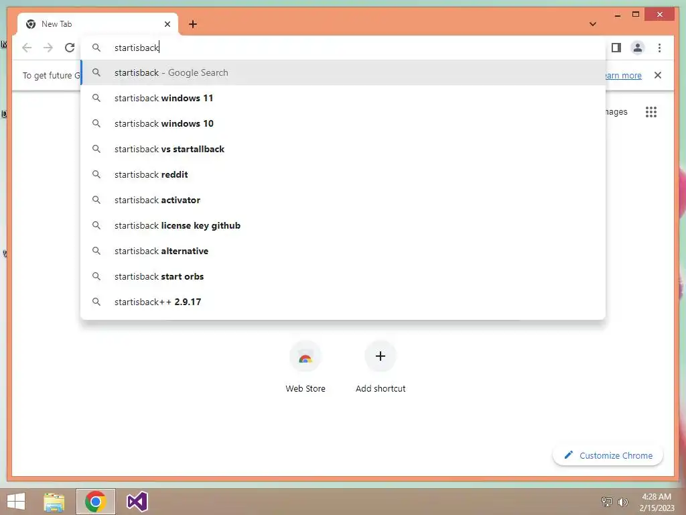Expand the tab search chevron
The width and height of the screenshot is (686, 515).
point(593,24)
